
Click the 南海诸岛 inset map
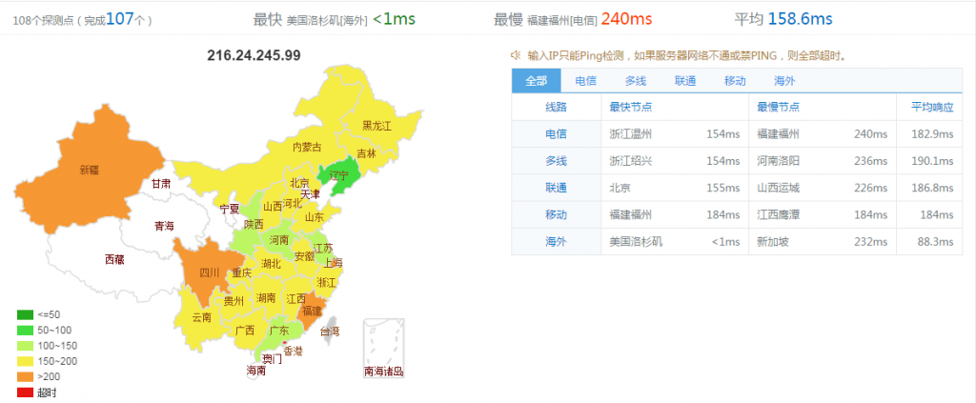click(x=384, y=348)
